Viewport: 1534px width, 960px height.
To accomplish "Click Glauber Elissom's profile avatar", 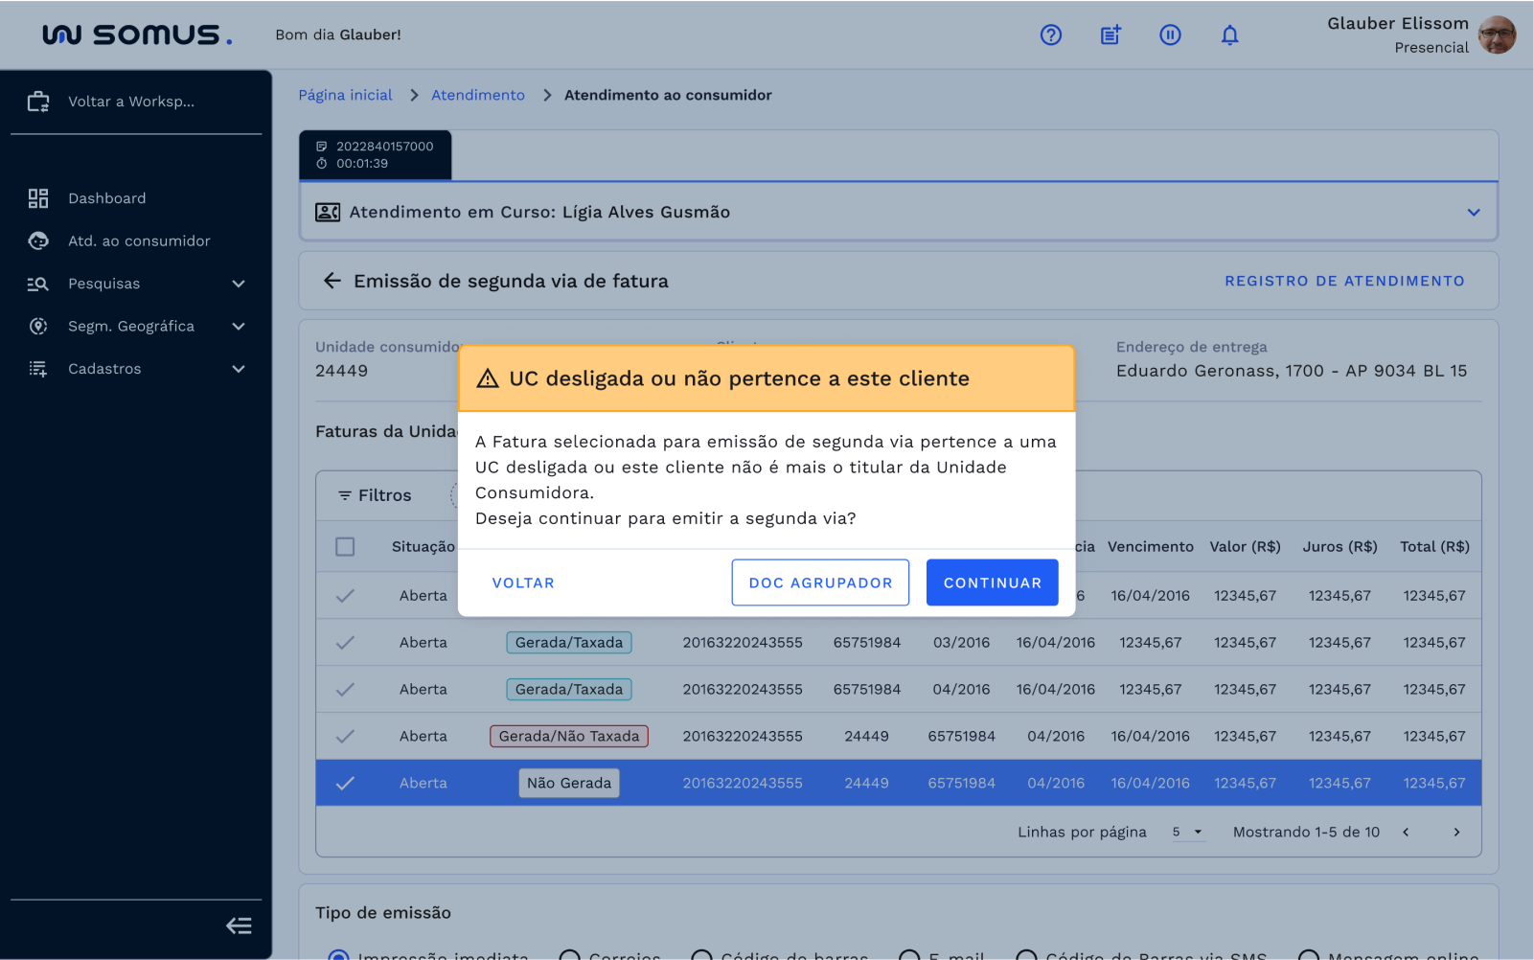I will 1497,35.
